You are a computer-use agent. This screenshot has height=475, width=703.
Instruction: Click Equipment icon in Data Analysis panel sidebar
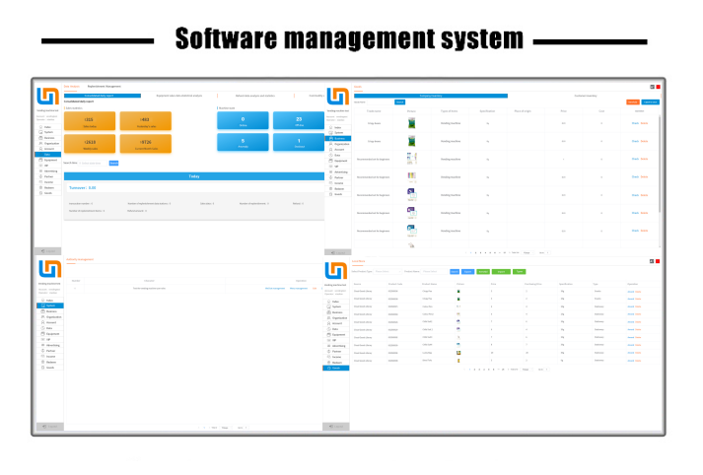39,160
